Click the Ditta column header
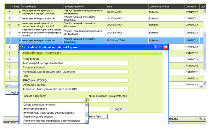The image size is (211, 129). 127,7
